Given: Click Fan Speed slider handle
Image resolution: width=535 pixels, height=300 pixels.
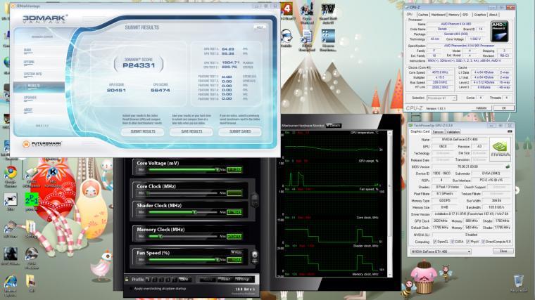Looking at the screenshot, I should (x=217, y=259).
